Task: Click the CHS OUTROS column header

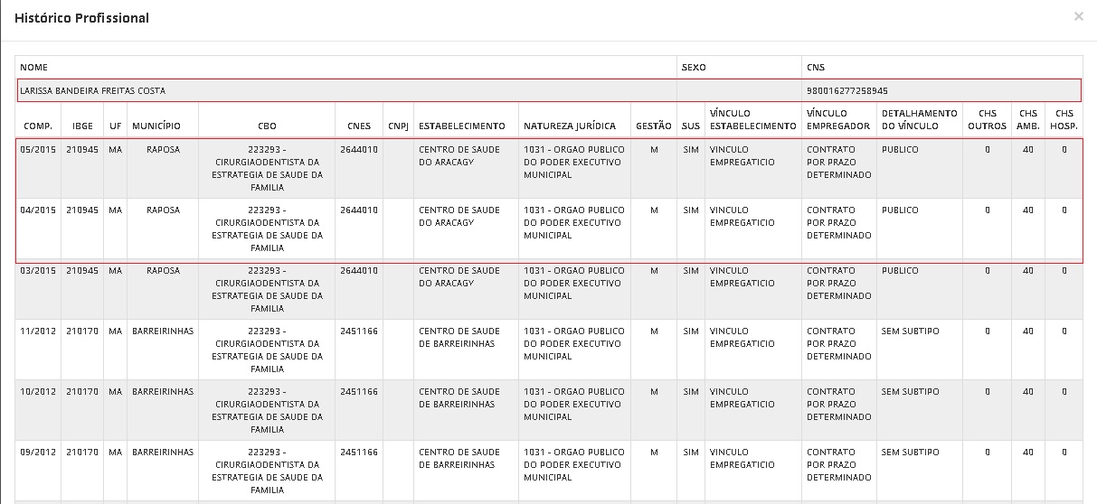Action: [x=987, y=120]
